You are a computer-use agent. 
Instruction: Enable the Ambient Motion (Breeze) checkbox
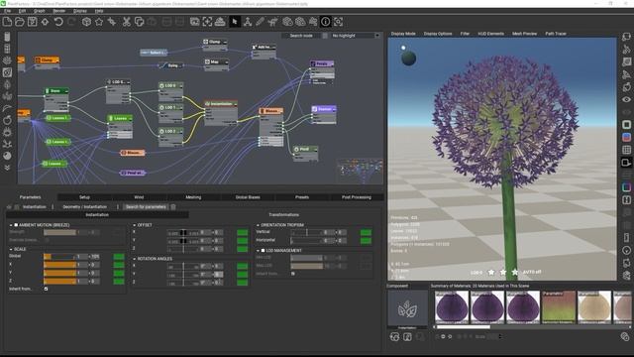pos(16,225)
